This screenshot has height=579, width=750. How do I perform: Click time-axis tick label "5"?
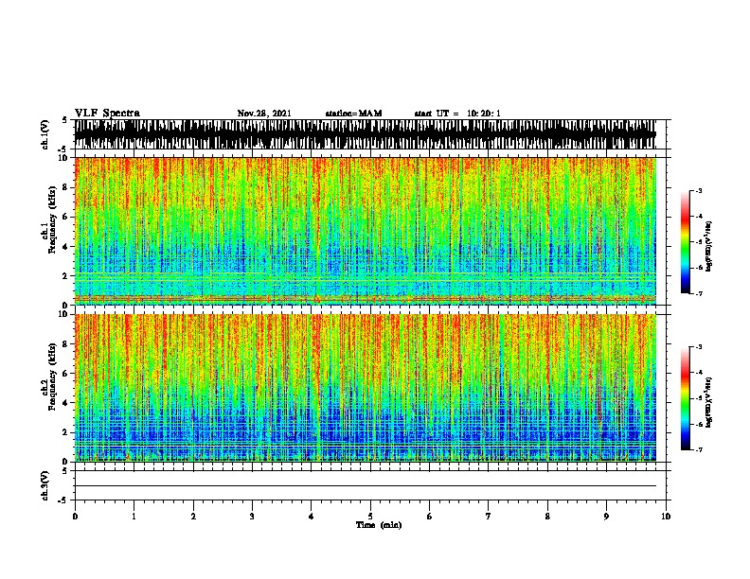370,517
